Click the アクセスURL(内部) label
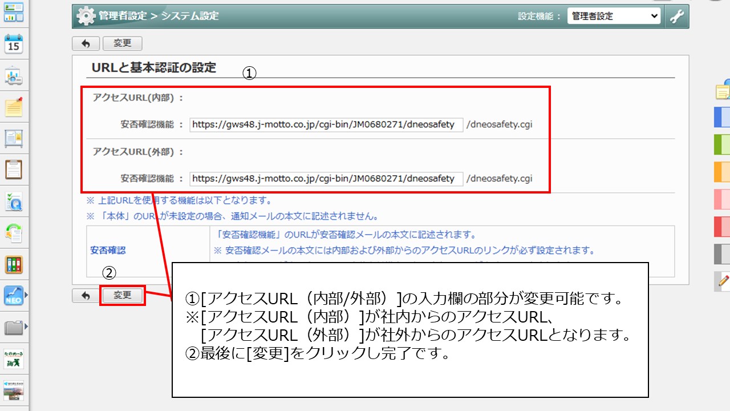Image resolution: width=730 pixels, height=411 pixels. pyautogui.click(x=138, y=98)
